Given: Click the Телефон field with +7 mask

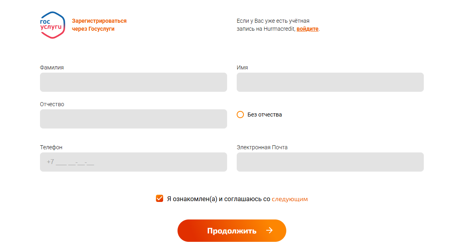Looking at the screenshot, I should [x=133, y=162].
